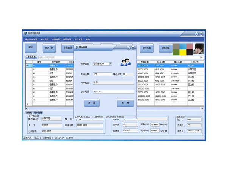Click the 会员管理 toolbar button
Screen dimensions: 227x170
click(x=68, y=48)
